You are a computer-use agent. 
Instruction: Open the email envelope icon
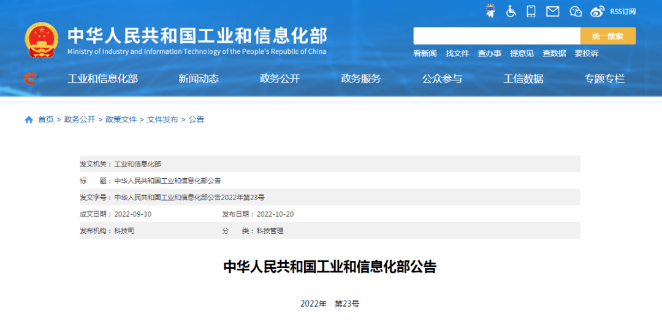point(553,12)
